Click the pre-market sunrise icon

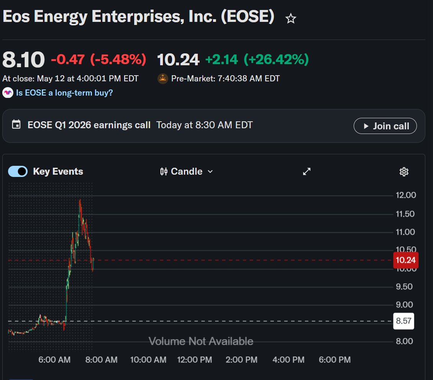point(162,79)
